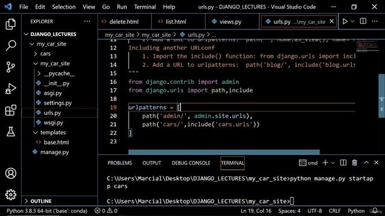Open wsgi.py in the explorer
Image resolution: width=385 pixels, height=216 pixels.
54,122
